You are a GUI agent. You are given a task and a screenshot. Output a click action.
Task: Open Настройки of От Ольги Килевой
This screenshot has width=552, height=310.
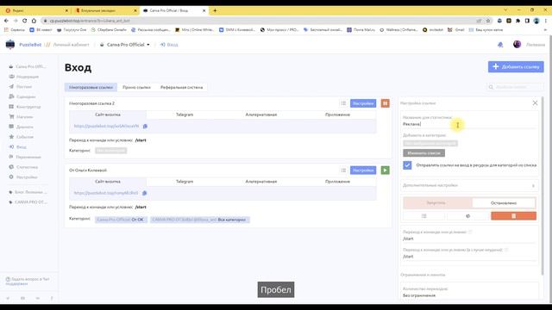coord(363,170)
